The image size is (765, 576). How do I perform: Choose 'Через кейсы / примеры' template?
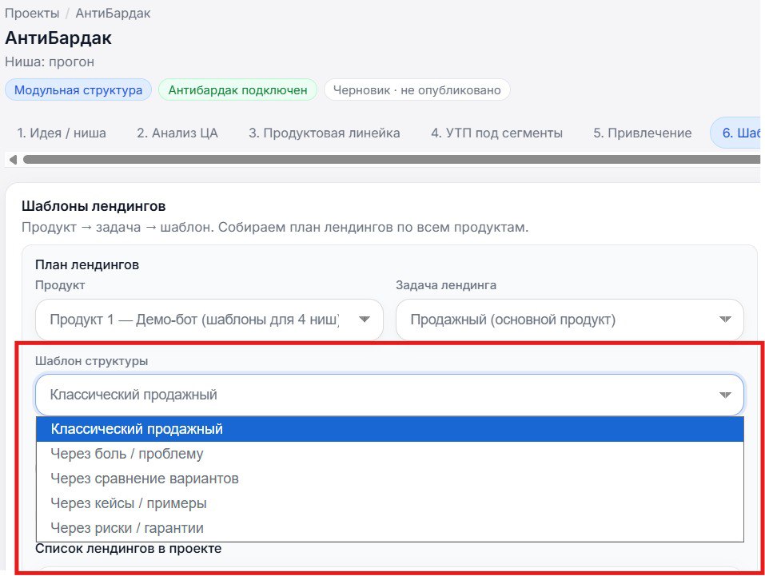pos(128,503)
